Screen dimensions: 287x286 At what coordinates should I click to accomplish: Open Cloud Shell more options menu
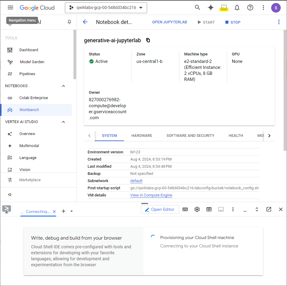(x=233, y=209)
